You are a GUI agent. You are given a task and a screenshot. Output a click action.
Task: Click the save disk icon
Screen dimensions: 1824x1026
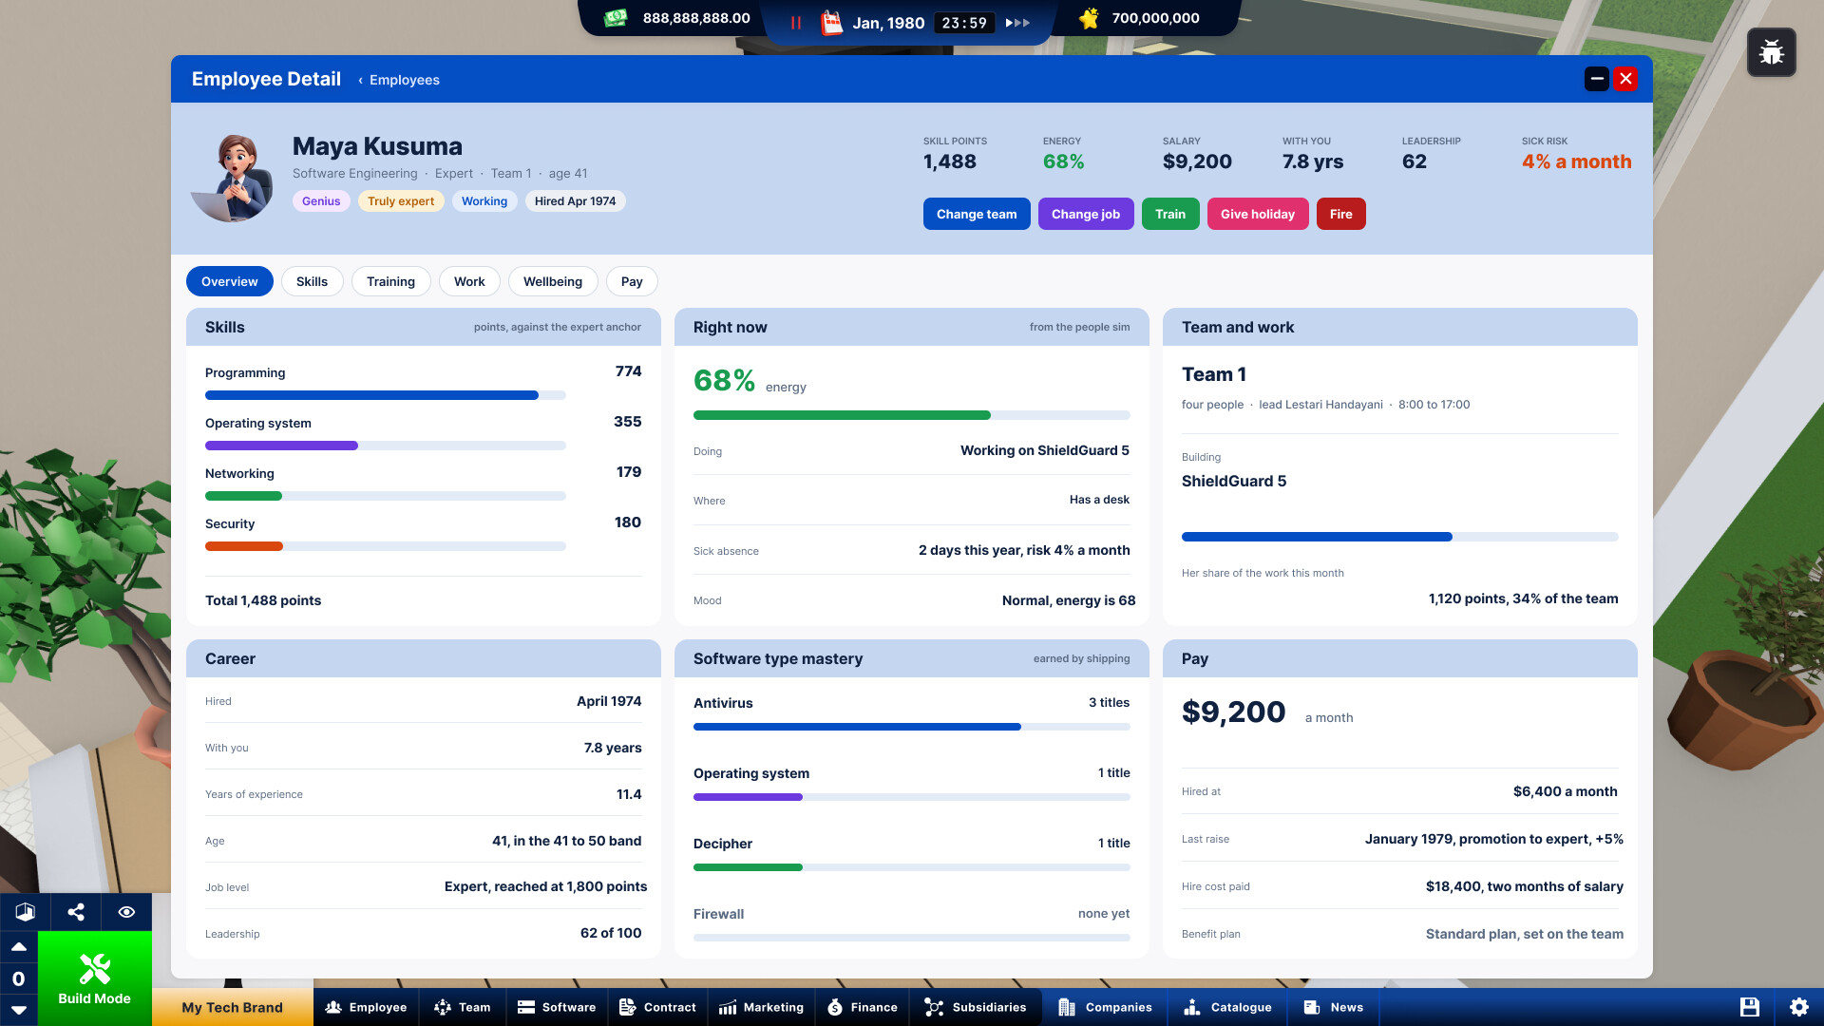tap(1750, 1007)
